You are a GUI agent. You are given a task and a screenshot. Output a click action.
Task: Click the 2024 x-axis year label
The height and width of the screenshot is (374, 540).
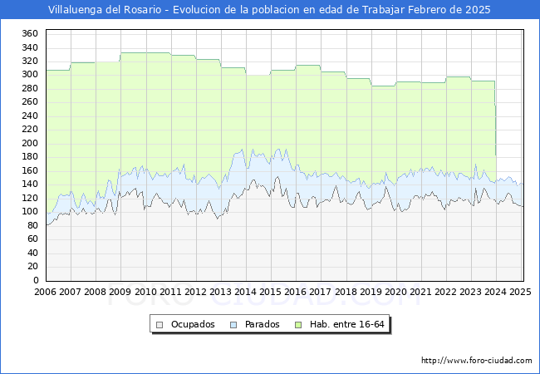(x=495, y=292)
